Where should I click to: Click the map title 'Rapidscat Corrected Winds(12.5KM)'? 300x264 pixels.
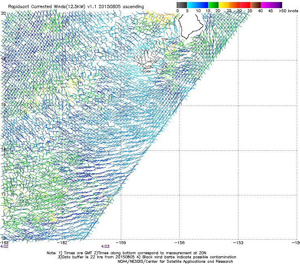[x=47, y=7]
